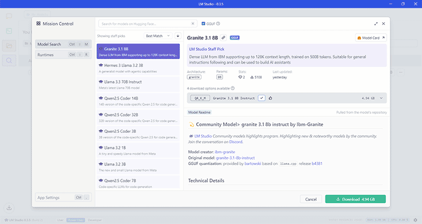The width and height of the screenshot is (422, 224).
Task: Open the Discord link
Action: coord(236,142)
